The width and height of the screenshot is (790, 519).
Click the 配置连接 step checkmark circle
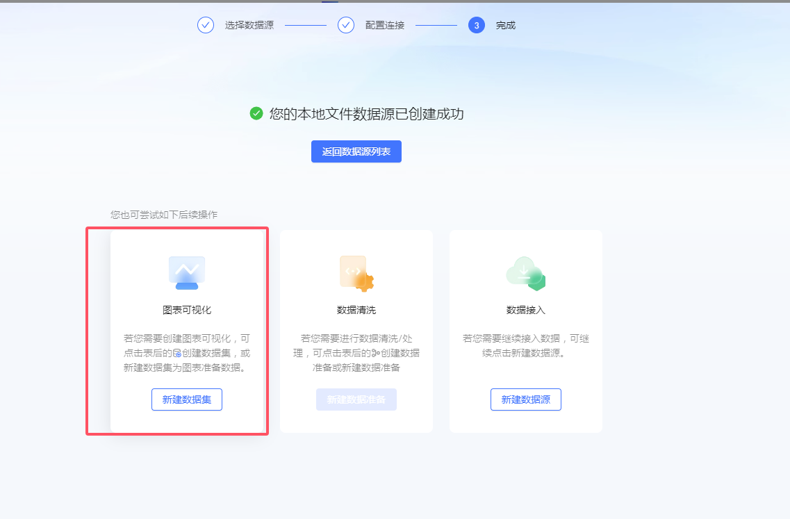(x=345, y=25)
